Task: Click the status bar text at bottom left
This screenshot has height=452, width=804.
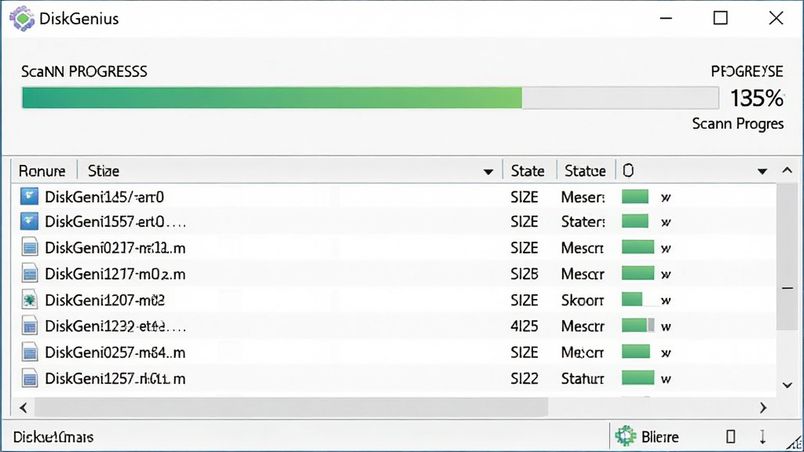Action: (53, 437)
